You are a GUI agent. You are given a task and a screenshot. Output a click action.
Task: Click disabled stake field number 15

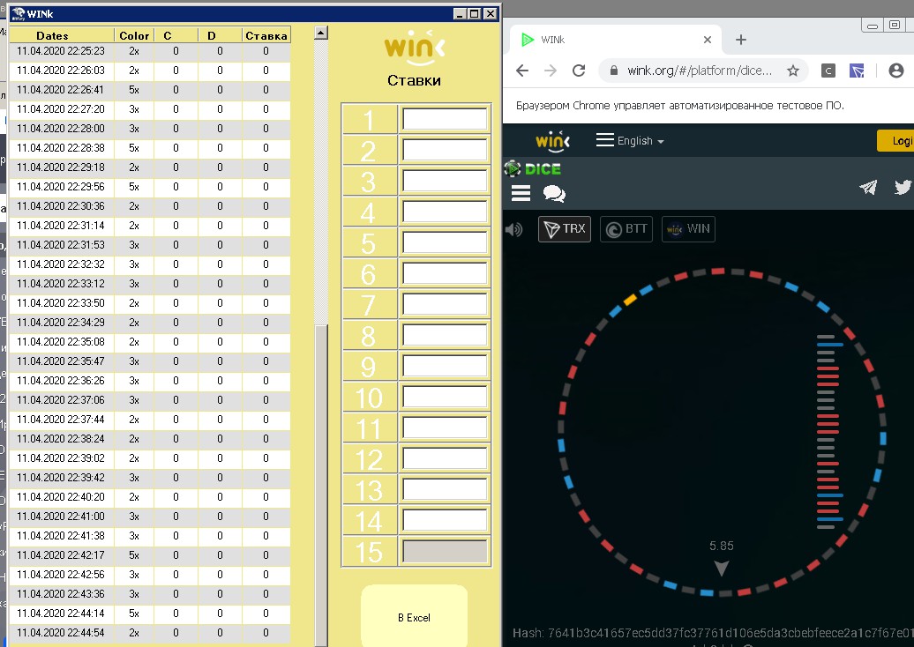pos(445,552)
